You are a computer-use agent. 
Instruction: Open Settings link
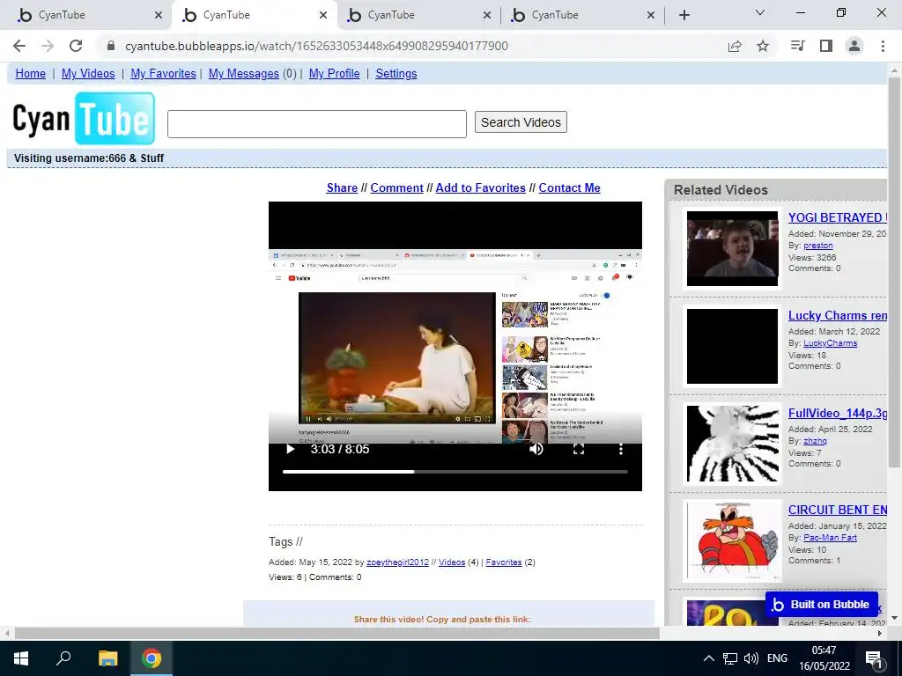coord(396,74)
